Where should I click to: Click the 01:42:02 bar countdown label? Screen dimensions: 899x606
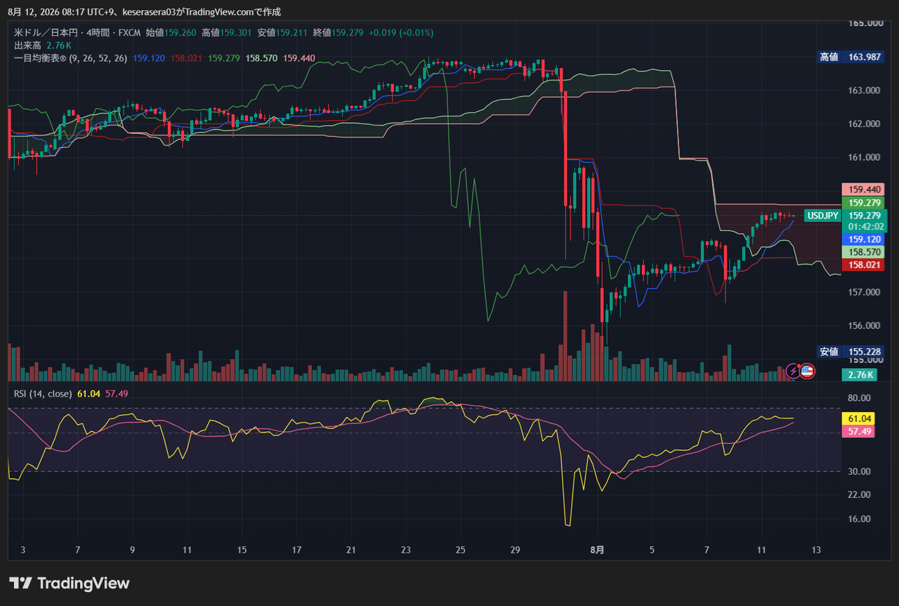click(x=865, y=227)
